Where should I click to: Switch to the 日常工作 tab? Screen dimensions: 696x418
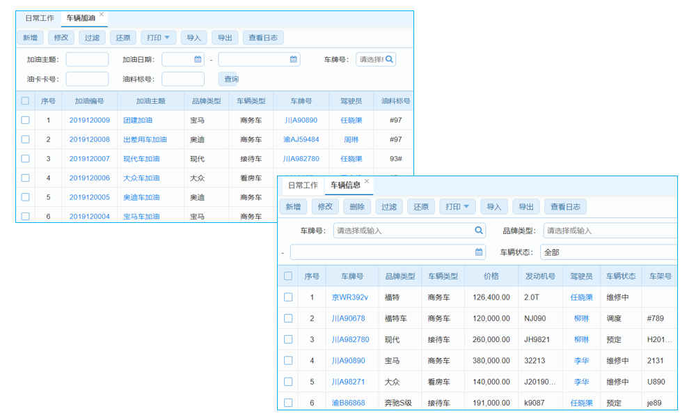[x=39, y=17]
